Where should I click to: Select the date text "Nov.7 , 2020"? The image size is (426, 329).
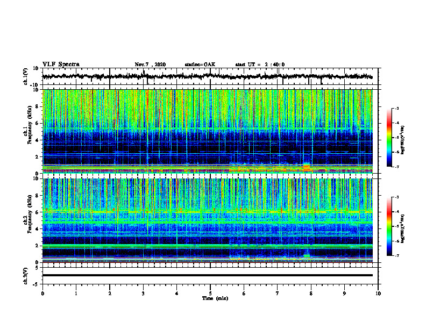pos(150,65)
